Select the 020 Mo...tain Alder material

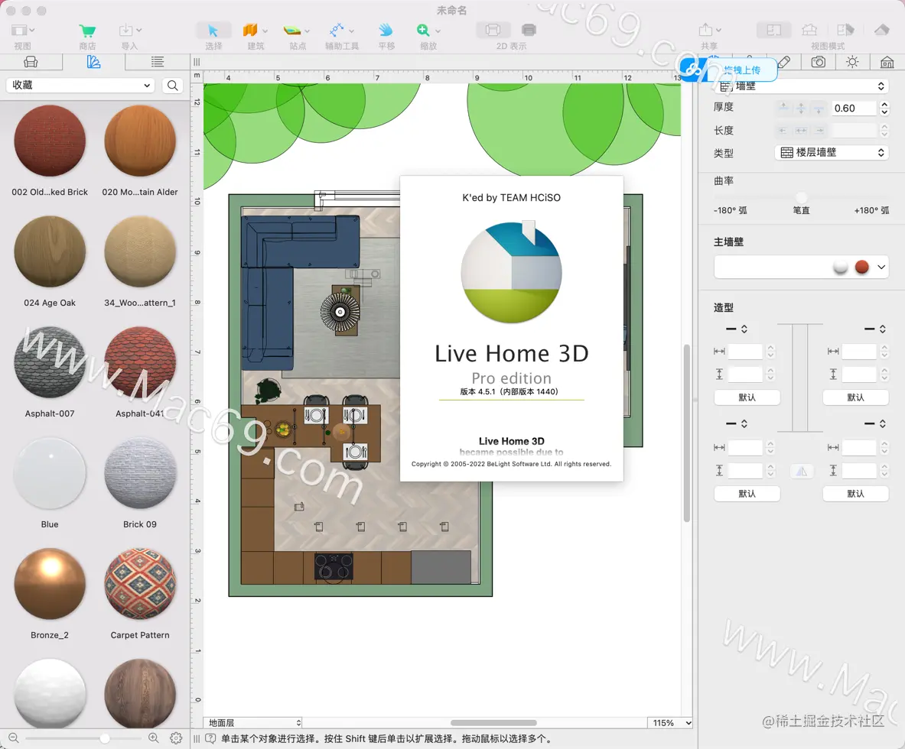pyautogui.click(x=140, y=141)
